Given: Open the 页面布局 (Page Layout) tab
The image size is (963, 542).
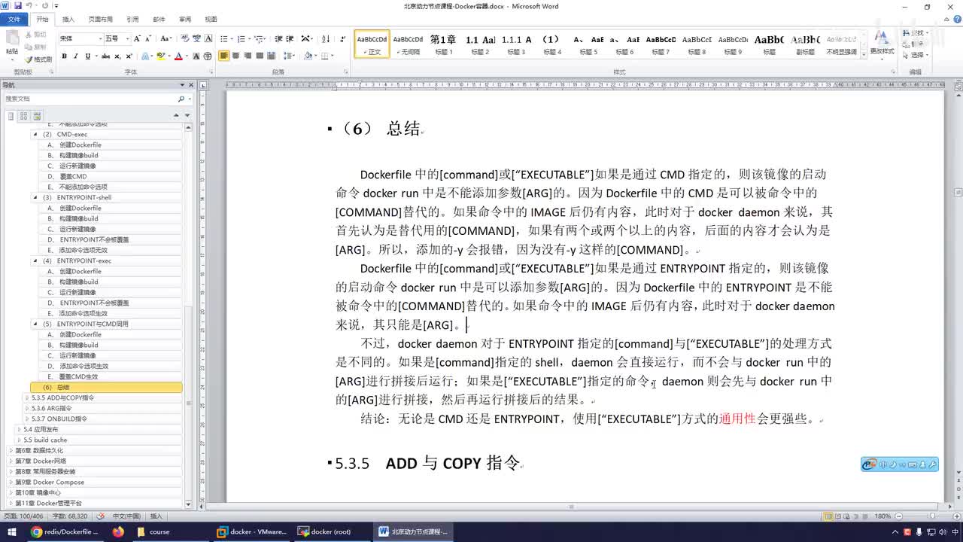Looking at the screenshot, I should tap(101, 19).
